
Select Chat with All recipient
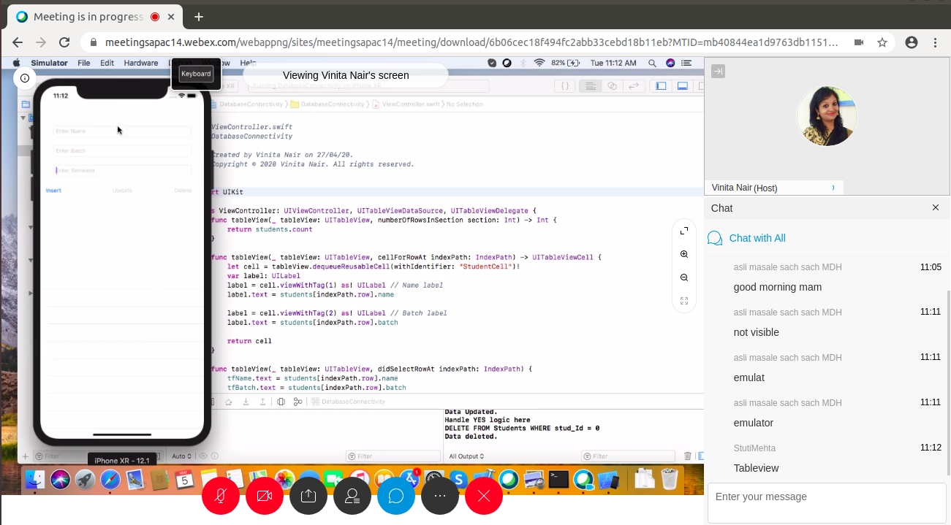click(757, 238)
